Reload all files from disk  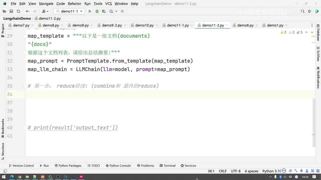click(x=18, y=11)
